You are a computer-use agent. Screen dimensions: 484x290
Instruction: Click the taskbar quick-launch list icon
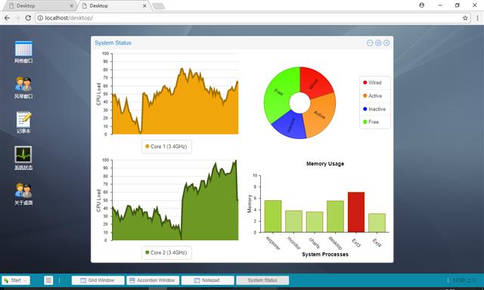48,280
